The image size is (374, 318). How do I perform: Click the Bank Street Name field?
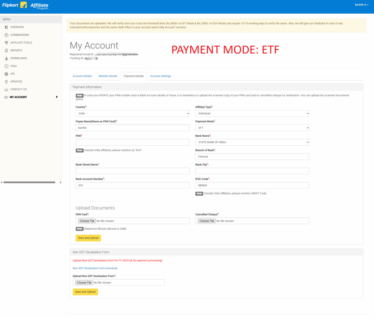point(133,171)
